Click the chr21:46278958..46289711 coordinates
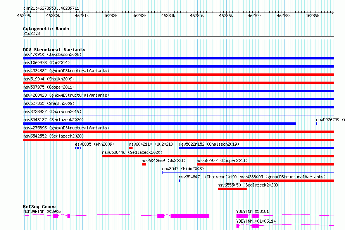 tap(51, 8)
